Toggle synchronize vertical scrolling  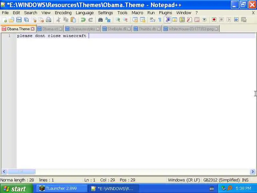(135, 20)
